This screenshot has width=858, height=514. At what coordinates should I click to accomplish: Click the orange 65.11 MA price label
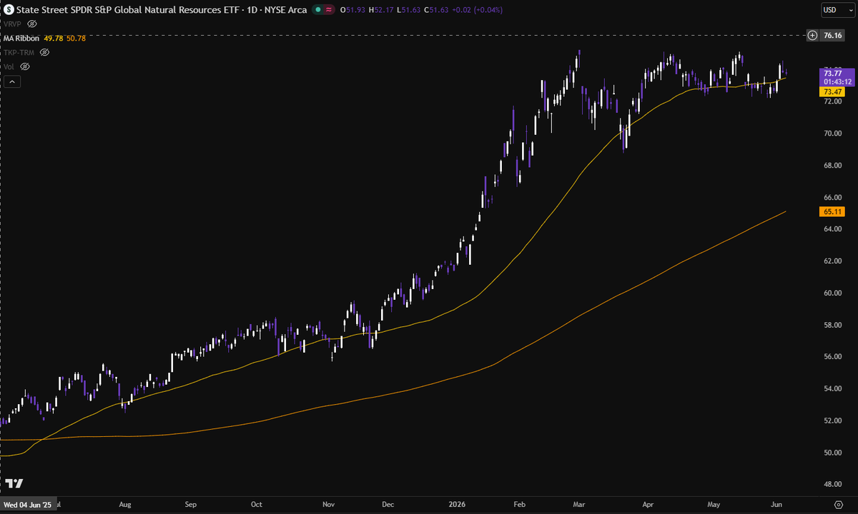pyautogui.click(x=832, y=212)
